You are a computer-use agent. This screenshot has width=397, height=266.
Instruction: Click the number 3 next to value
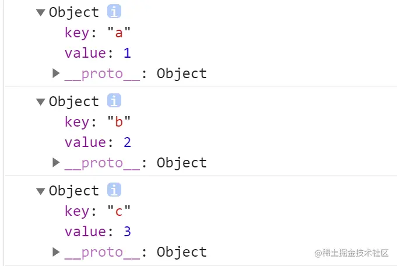(x=127, y=232)
